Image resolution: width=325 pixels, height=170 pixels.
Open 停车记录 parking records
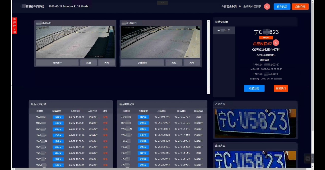click(x=282, y=7)
